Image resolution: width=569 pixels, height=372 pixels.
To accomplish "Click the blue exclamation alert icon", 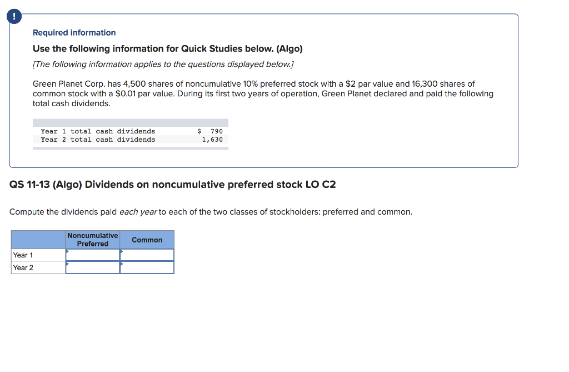I will [x=13, y=16].
